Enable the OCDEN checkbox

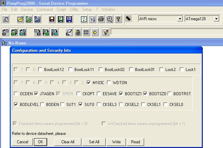click(16, 94)
